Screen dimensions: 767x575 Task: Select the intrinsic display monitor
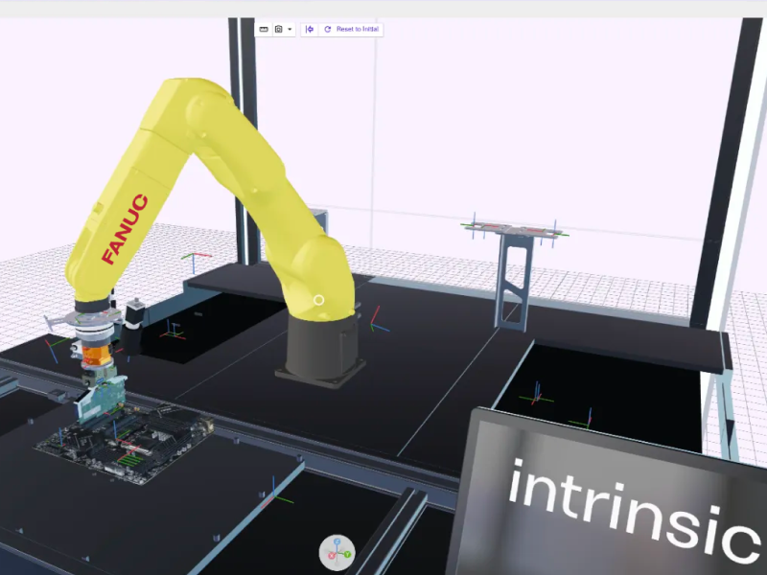[607, 494]
